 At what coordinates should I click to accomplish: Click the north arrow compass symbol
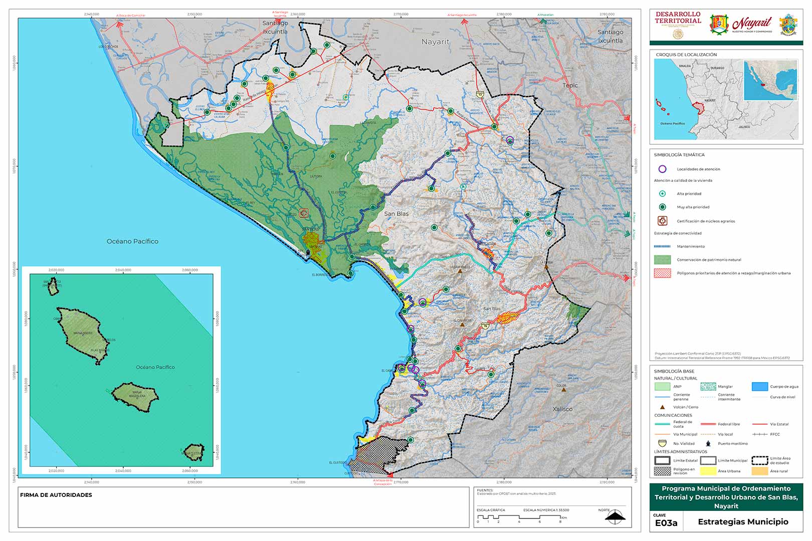tap(615, 516)
